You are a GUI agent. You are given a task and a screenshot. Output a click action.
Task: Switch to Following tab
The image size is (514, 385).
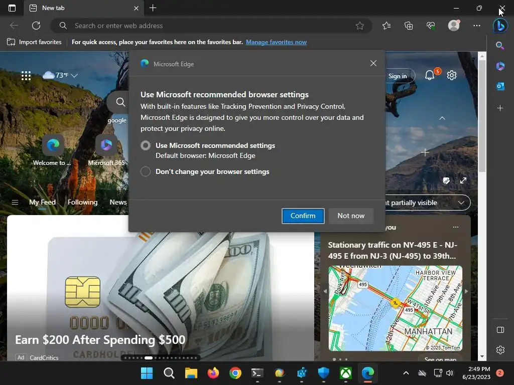coord(83,203)
